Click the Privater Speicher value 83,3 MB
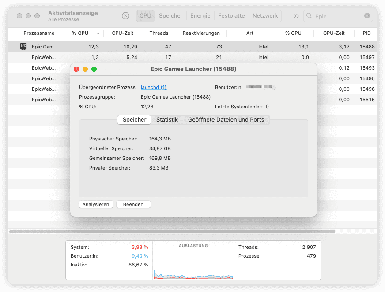This screenshot has width=385, height=292. click(159, 168)
